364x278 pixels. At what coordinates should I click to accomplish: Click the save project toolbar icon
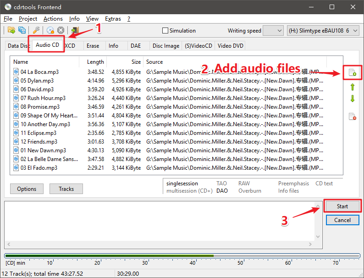(22, 30)
